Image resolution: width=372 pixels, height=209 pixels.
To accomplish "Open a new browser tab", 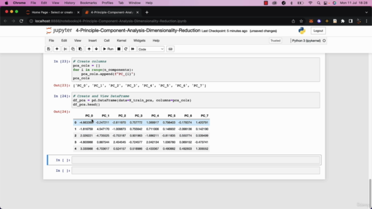I will (x=146, y=12).
